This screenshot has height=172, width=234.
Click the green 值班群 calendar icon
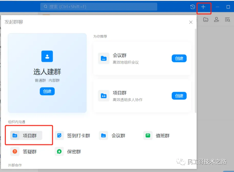148,136
